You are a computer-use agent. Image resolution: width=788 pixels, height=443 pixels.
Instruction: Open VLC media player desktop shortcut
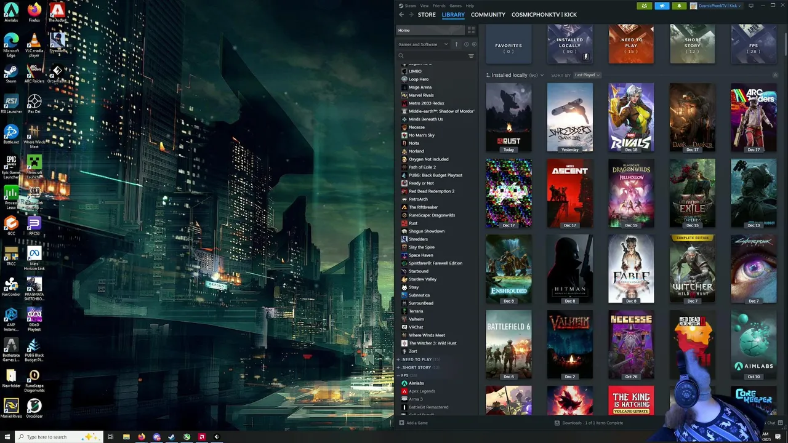(x=34, y=44)
